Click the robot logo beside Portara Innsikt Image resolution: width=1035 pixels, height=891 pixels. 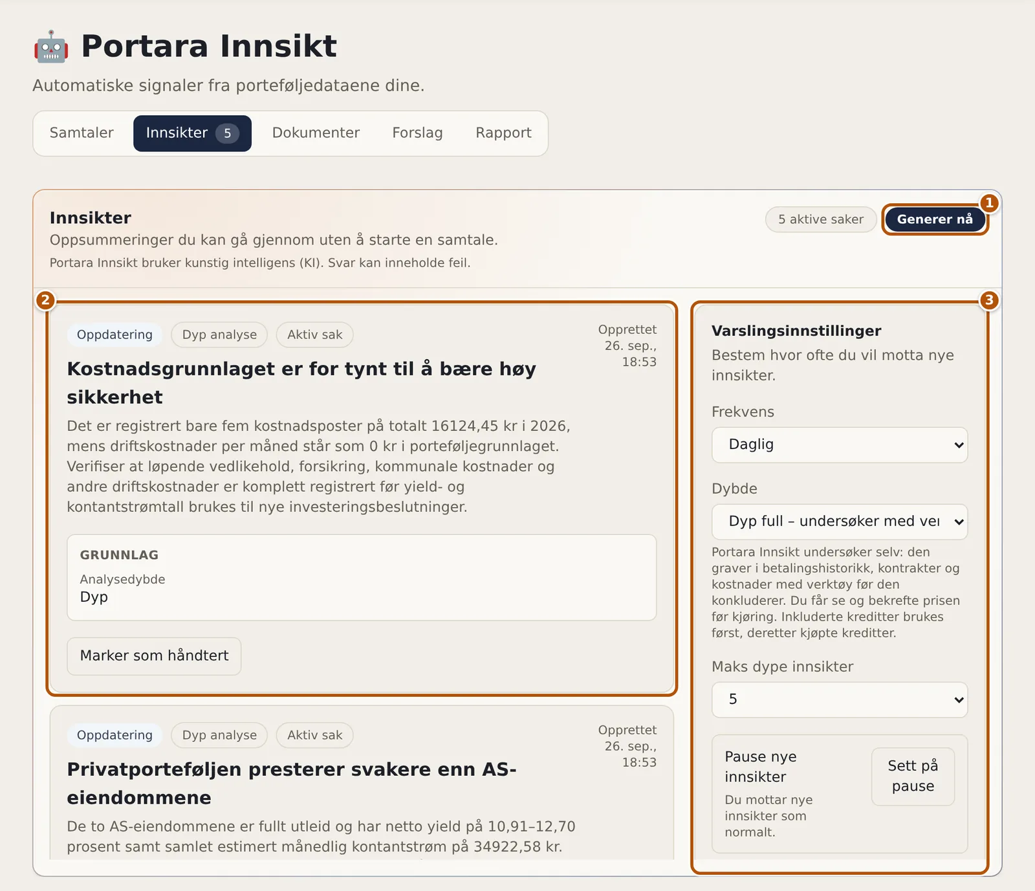51,47
